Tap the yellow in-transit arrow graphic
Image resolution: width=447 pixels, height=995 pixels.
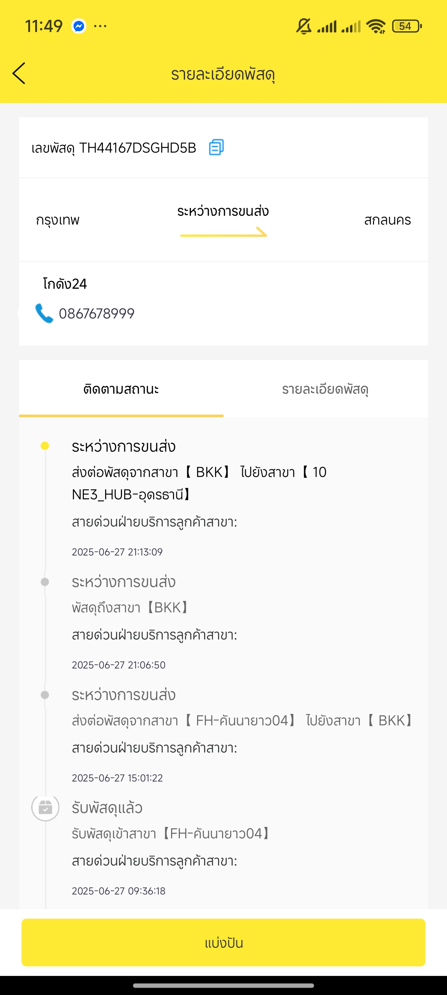point(224,232)
